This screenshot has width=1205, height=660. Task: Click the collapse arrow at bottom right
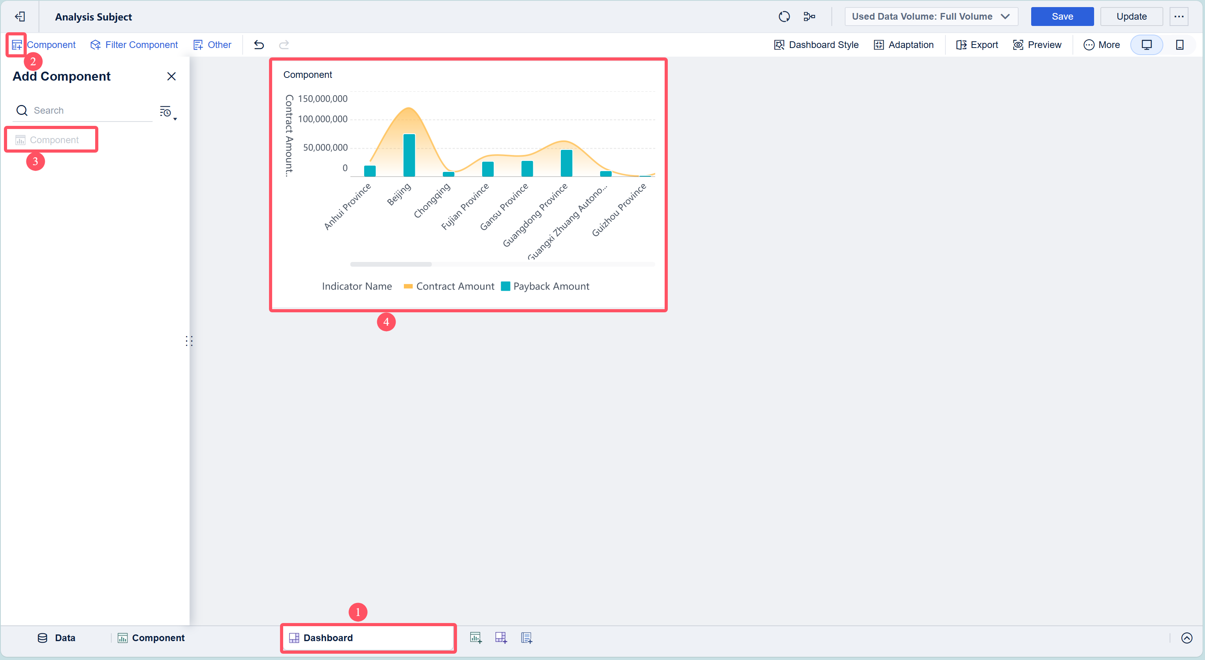[x=1187, y=638]
